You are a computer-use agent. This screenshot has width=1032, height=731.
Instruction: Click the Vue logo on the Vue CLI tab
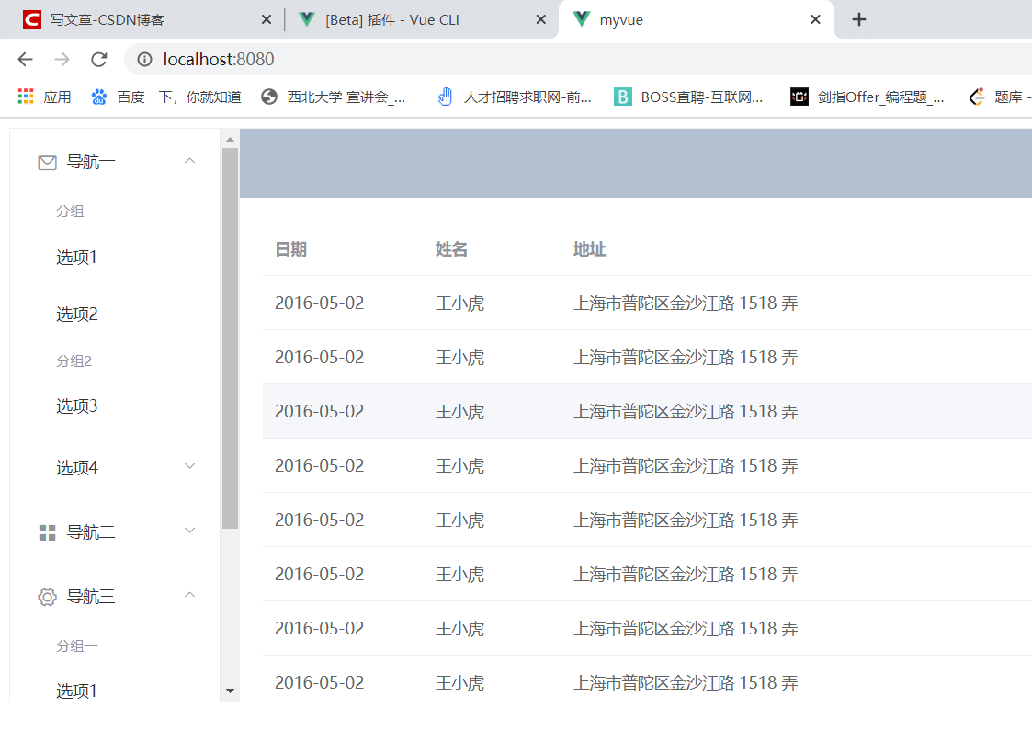(x=307, y=19)
